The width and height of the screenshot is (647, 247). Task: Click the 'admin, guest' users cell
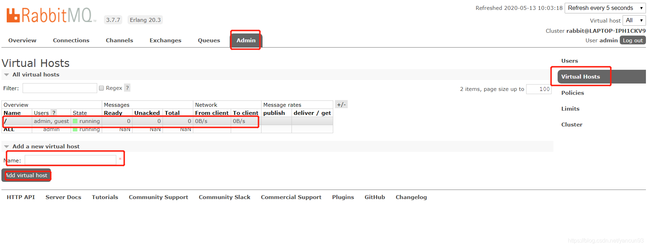51,121
